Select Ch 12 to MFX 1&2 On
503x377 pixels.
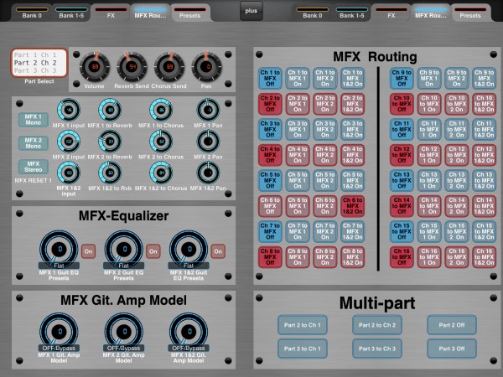pos(484,155)
